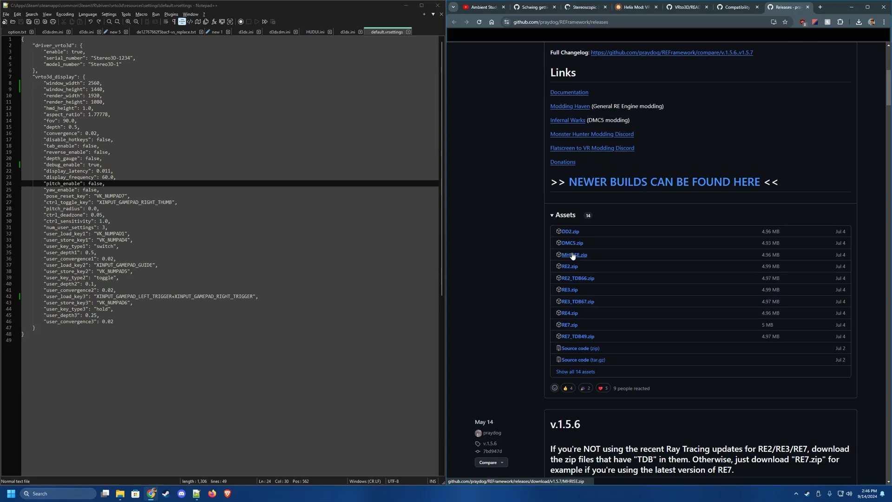
Task: Download the RE7_TDB49.zip asset
Action: pyautogui.click(x=578, y=337)
